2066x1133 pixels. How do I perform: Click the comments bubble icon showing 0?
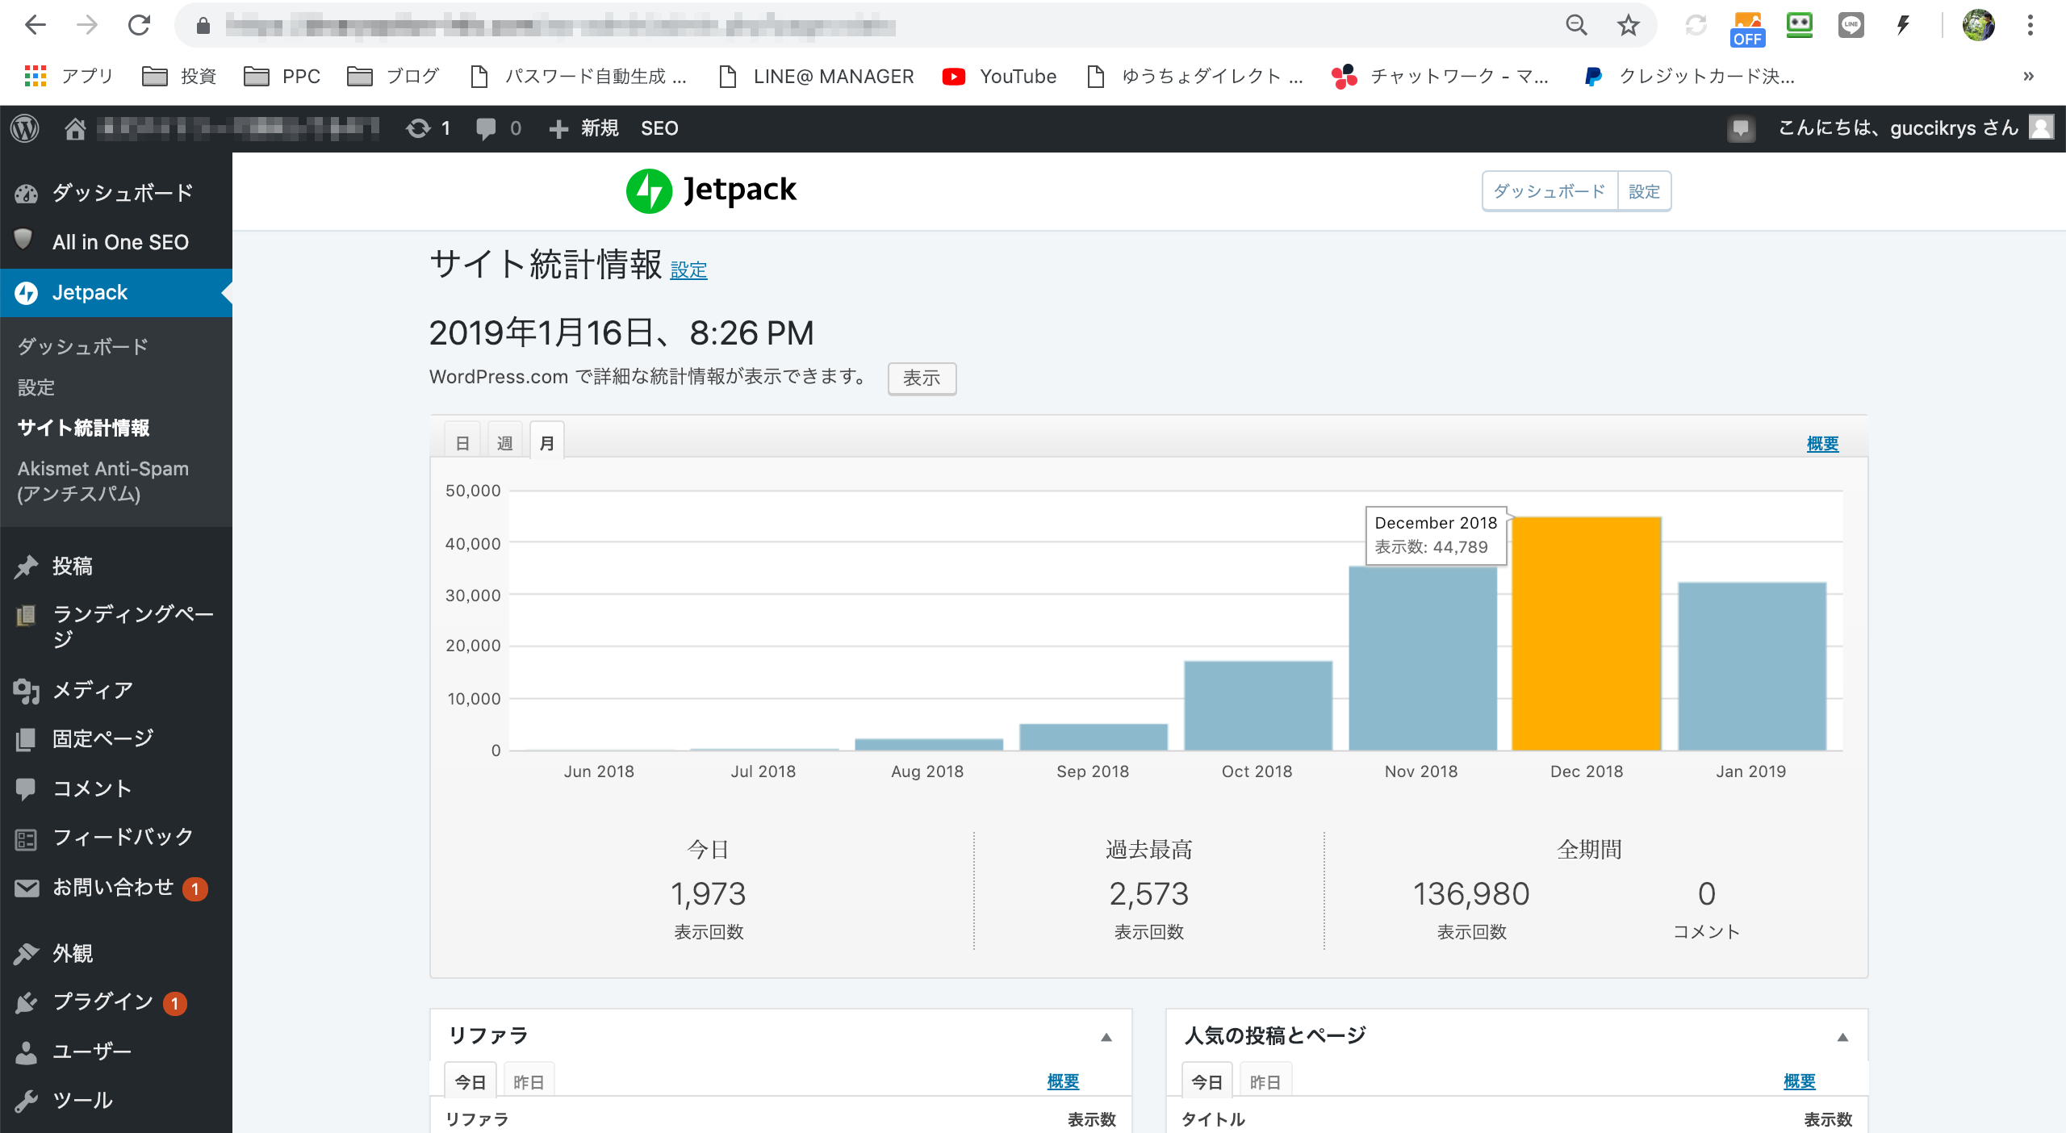click(498, 128)
